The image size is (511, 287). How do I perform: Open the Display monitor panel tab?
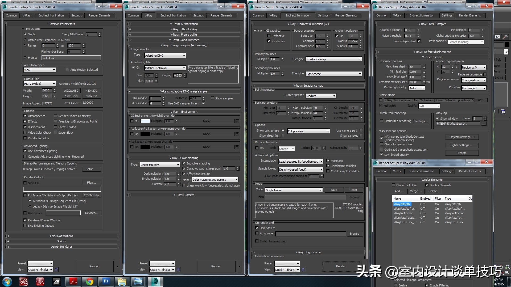[497, 37]
